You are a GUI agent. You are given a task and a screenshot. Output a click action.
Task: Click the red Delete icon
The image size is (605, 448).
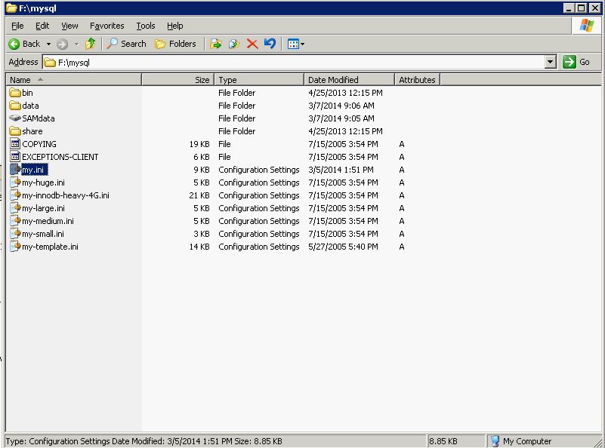252,44
